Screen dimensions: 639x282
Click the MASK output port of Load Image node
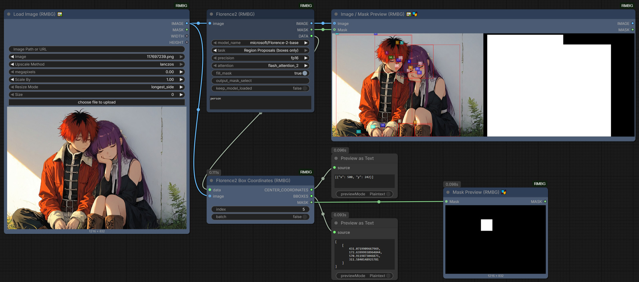pos(187,30)
